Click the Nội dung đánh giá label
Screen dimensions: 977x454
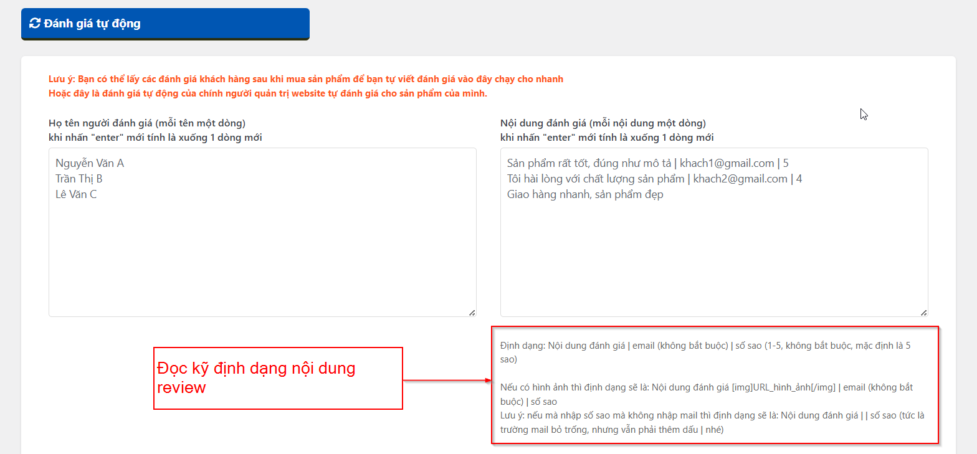pos(603,123)
